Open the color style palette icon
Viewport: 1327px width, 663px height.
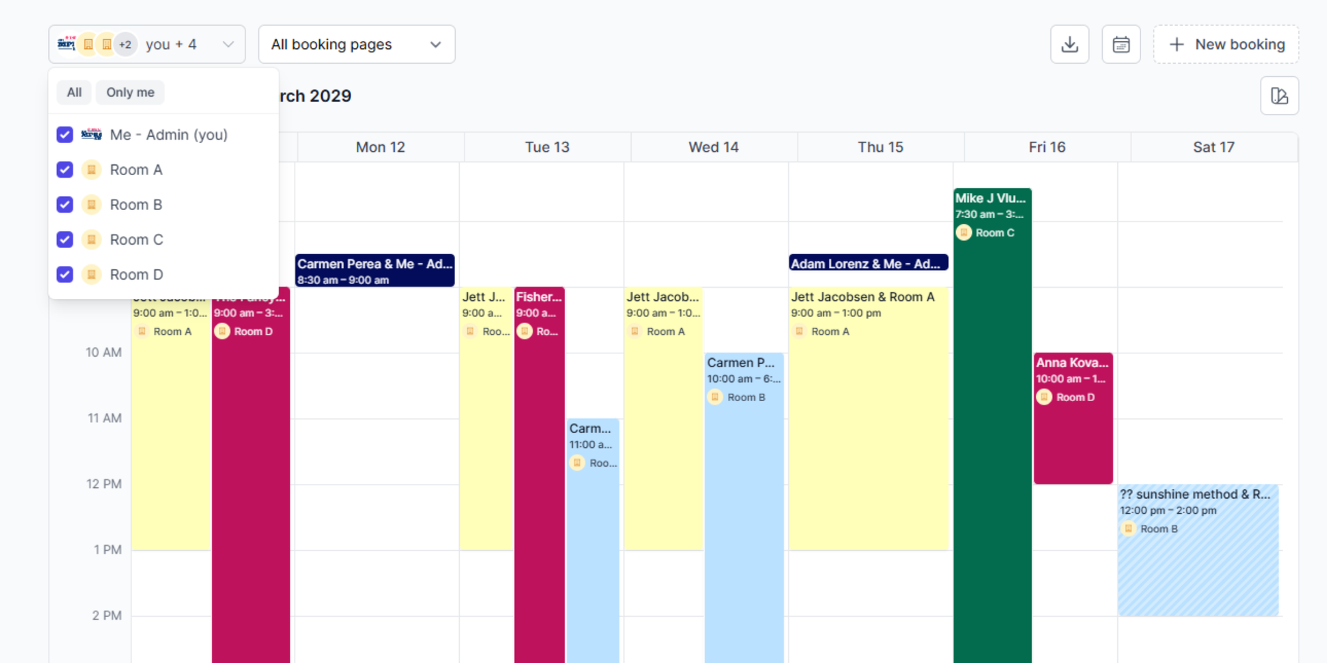coord(1280,95)
